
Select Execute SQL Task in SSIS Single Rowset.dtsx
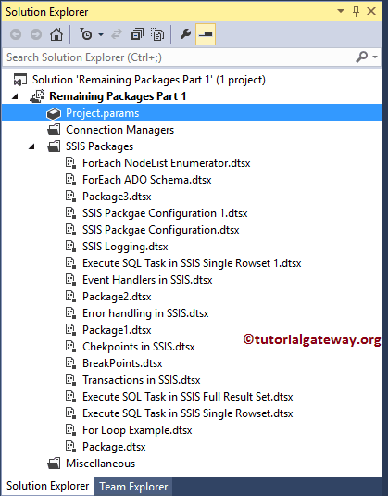pos(188,413)
